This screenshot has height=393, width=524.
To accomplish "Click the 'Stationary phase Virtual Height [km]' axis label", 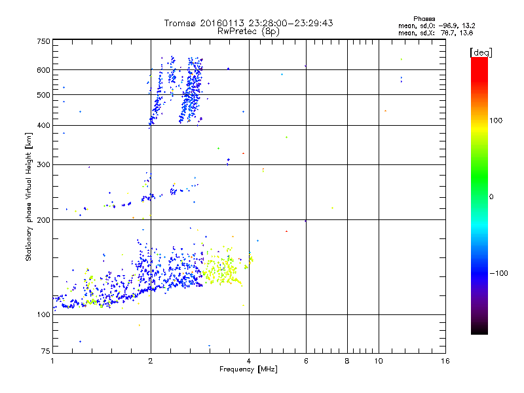I will click(29, 196).
